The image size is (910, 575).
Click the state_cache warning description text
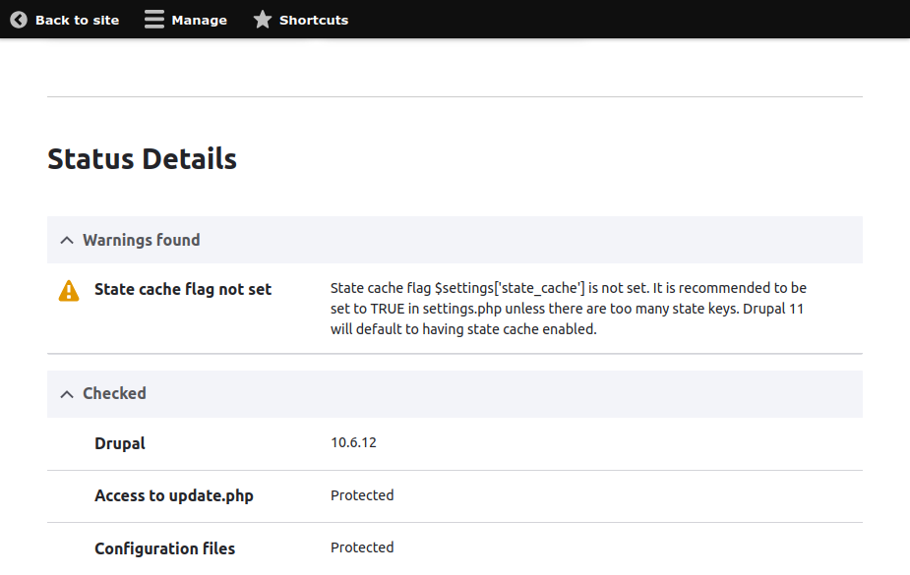click(569, 309)
